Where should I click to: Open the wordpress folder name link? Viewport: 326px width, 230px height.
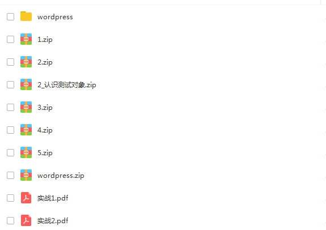tap(55, 17)
